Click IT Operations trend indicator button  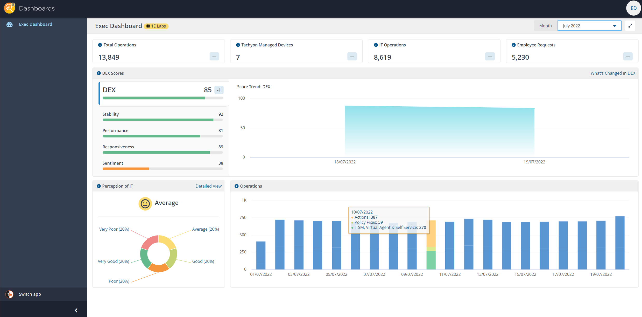point(490,57)
